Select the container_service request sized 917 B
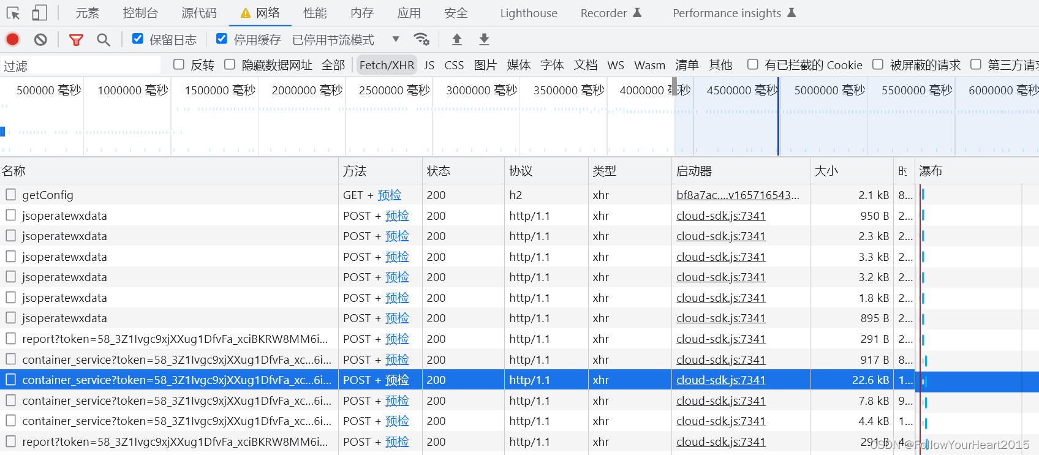 point(176,359)
